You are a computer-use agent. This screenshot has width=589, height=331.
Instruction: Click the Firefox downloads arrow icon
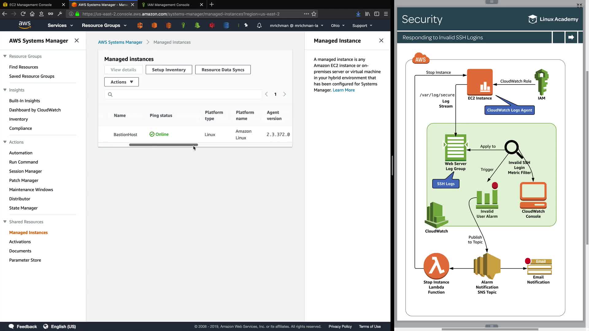click(358, 14)
